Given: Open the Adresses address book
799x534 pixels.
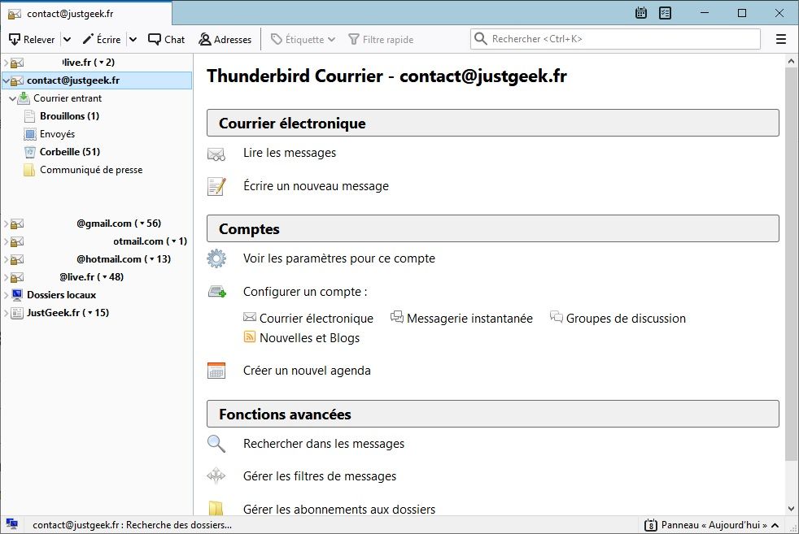Looking at the screenshot, I should [x=225, y=39].
